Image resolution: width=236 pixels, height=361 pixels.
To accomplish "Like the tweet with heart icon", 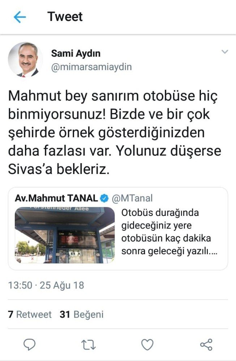I will (147, 345).
